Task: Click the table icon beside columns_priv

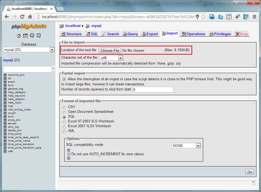Action: click(5, 75)
